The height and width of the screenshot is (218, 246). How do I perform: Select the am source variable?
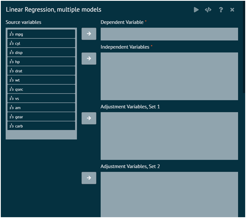(x=41, y=107)
